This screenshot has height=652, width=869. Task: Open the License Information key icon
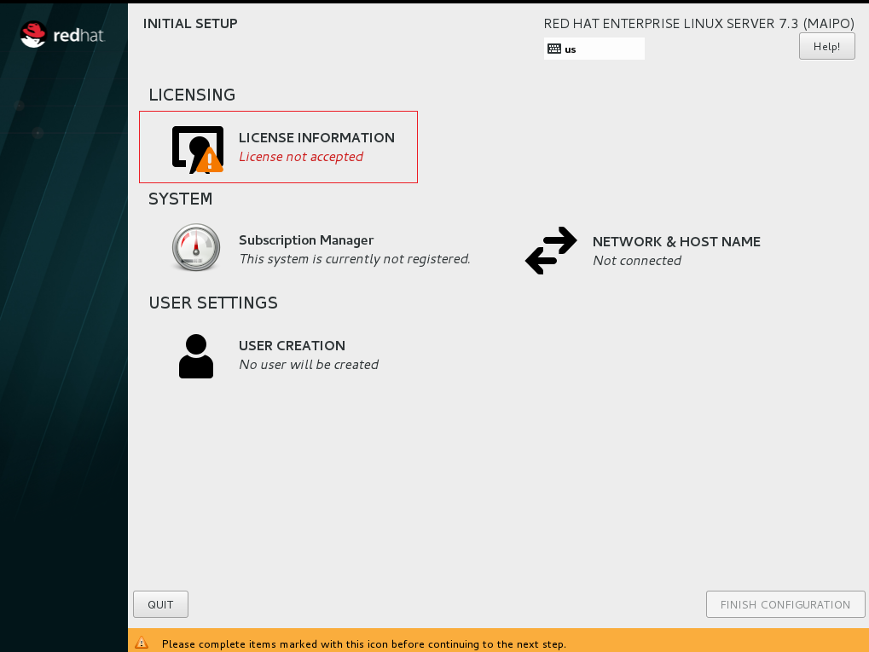point(198,149)
